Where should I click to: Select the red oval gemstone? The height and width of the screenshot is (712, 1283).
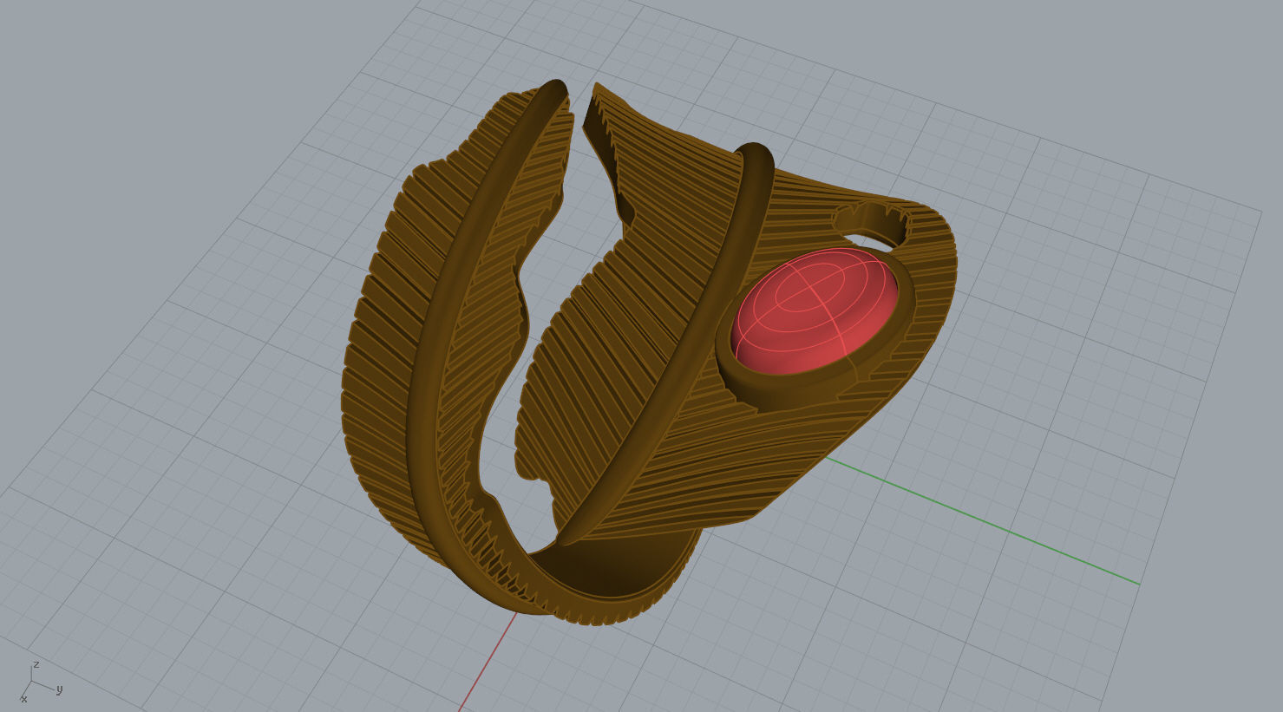[x=814, y=311]
